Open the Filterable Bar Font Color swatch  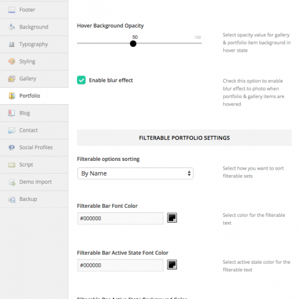(172, 218)
